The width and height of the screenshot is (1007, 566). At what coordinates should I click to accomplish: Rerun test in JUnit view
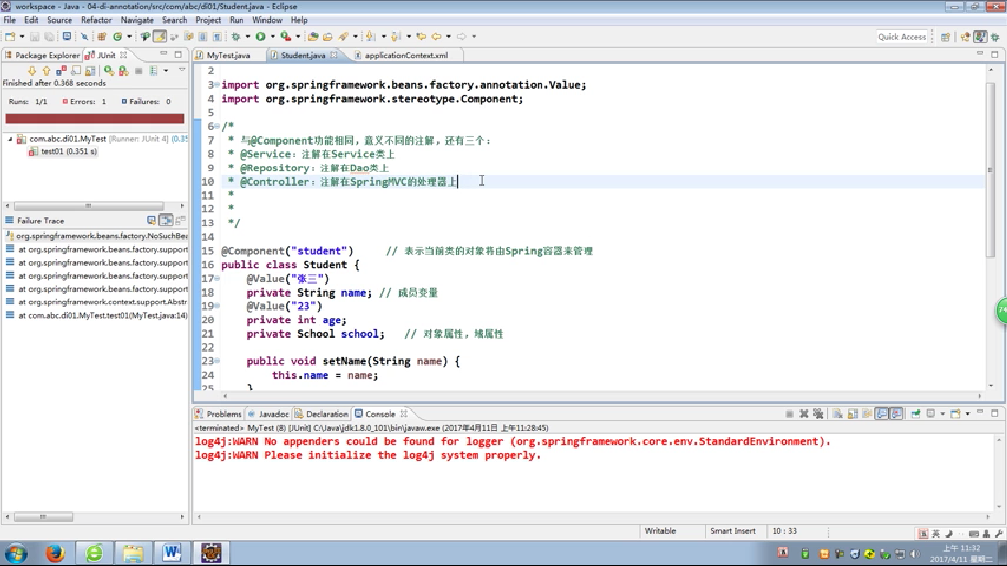point(109,70)
